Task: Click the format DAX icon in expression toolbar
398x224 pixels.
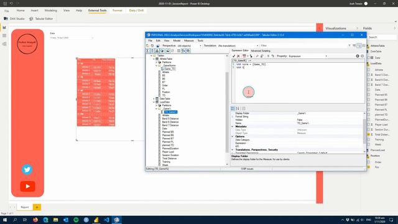Action: (x=244, y=56)
